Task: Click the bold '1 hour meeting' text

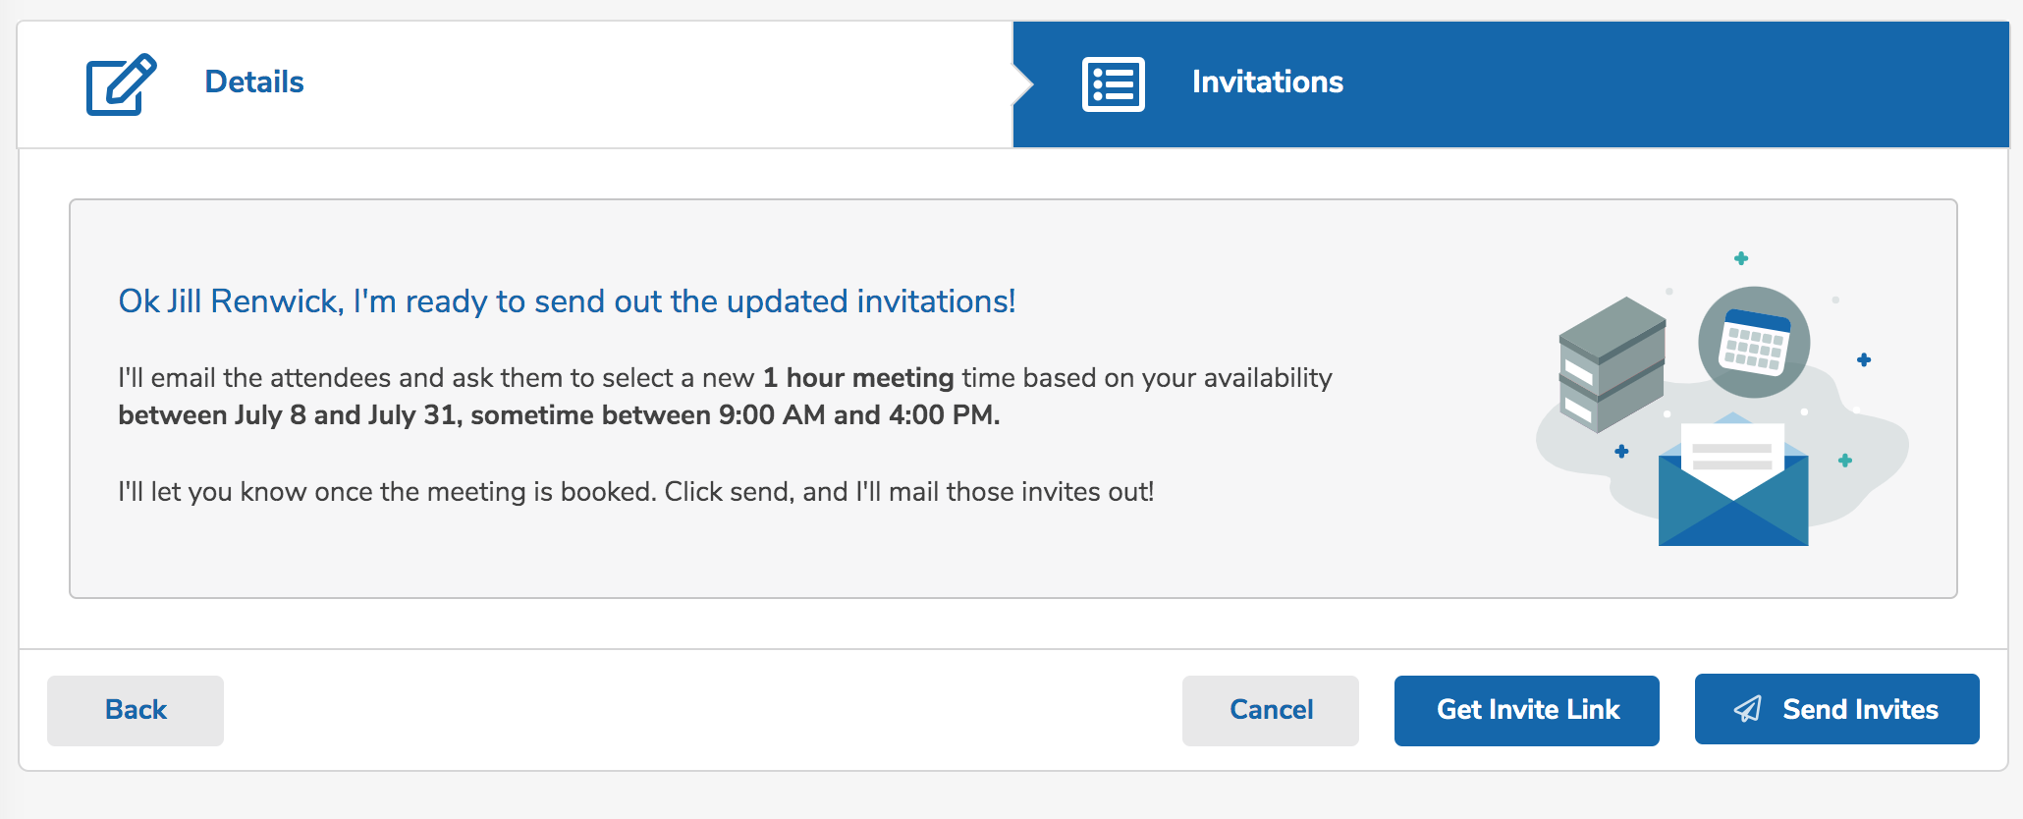Action: point(858,378)
